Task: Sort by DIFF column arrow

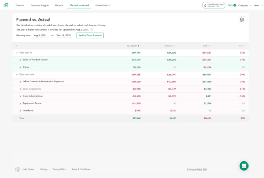Action: (x=209, y=46)
